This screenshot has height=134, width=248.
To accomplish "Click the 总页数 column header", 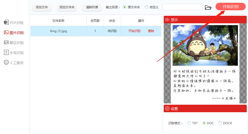I will pos(95,21).
